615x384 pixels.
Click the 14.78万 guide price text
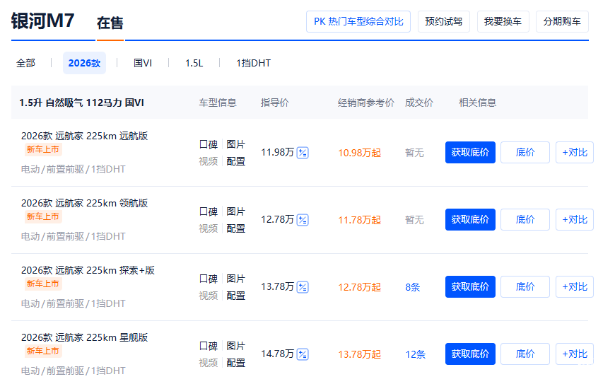tap(277, 354)
